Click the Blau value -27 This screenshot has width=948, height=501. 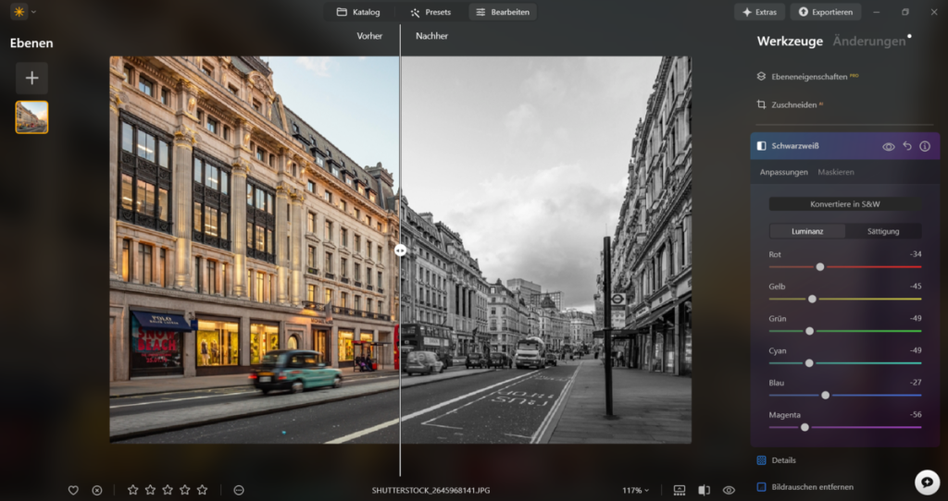point(916,383)
